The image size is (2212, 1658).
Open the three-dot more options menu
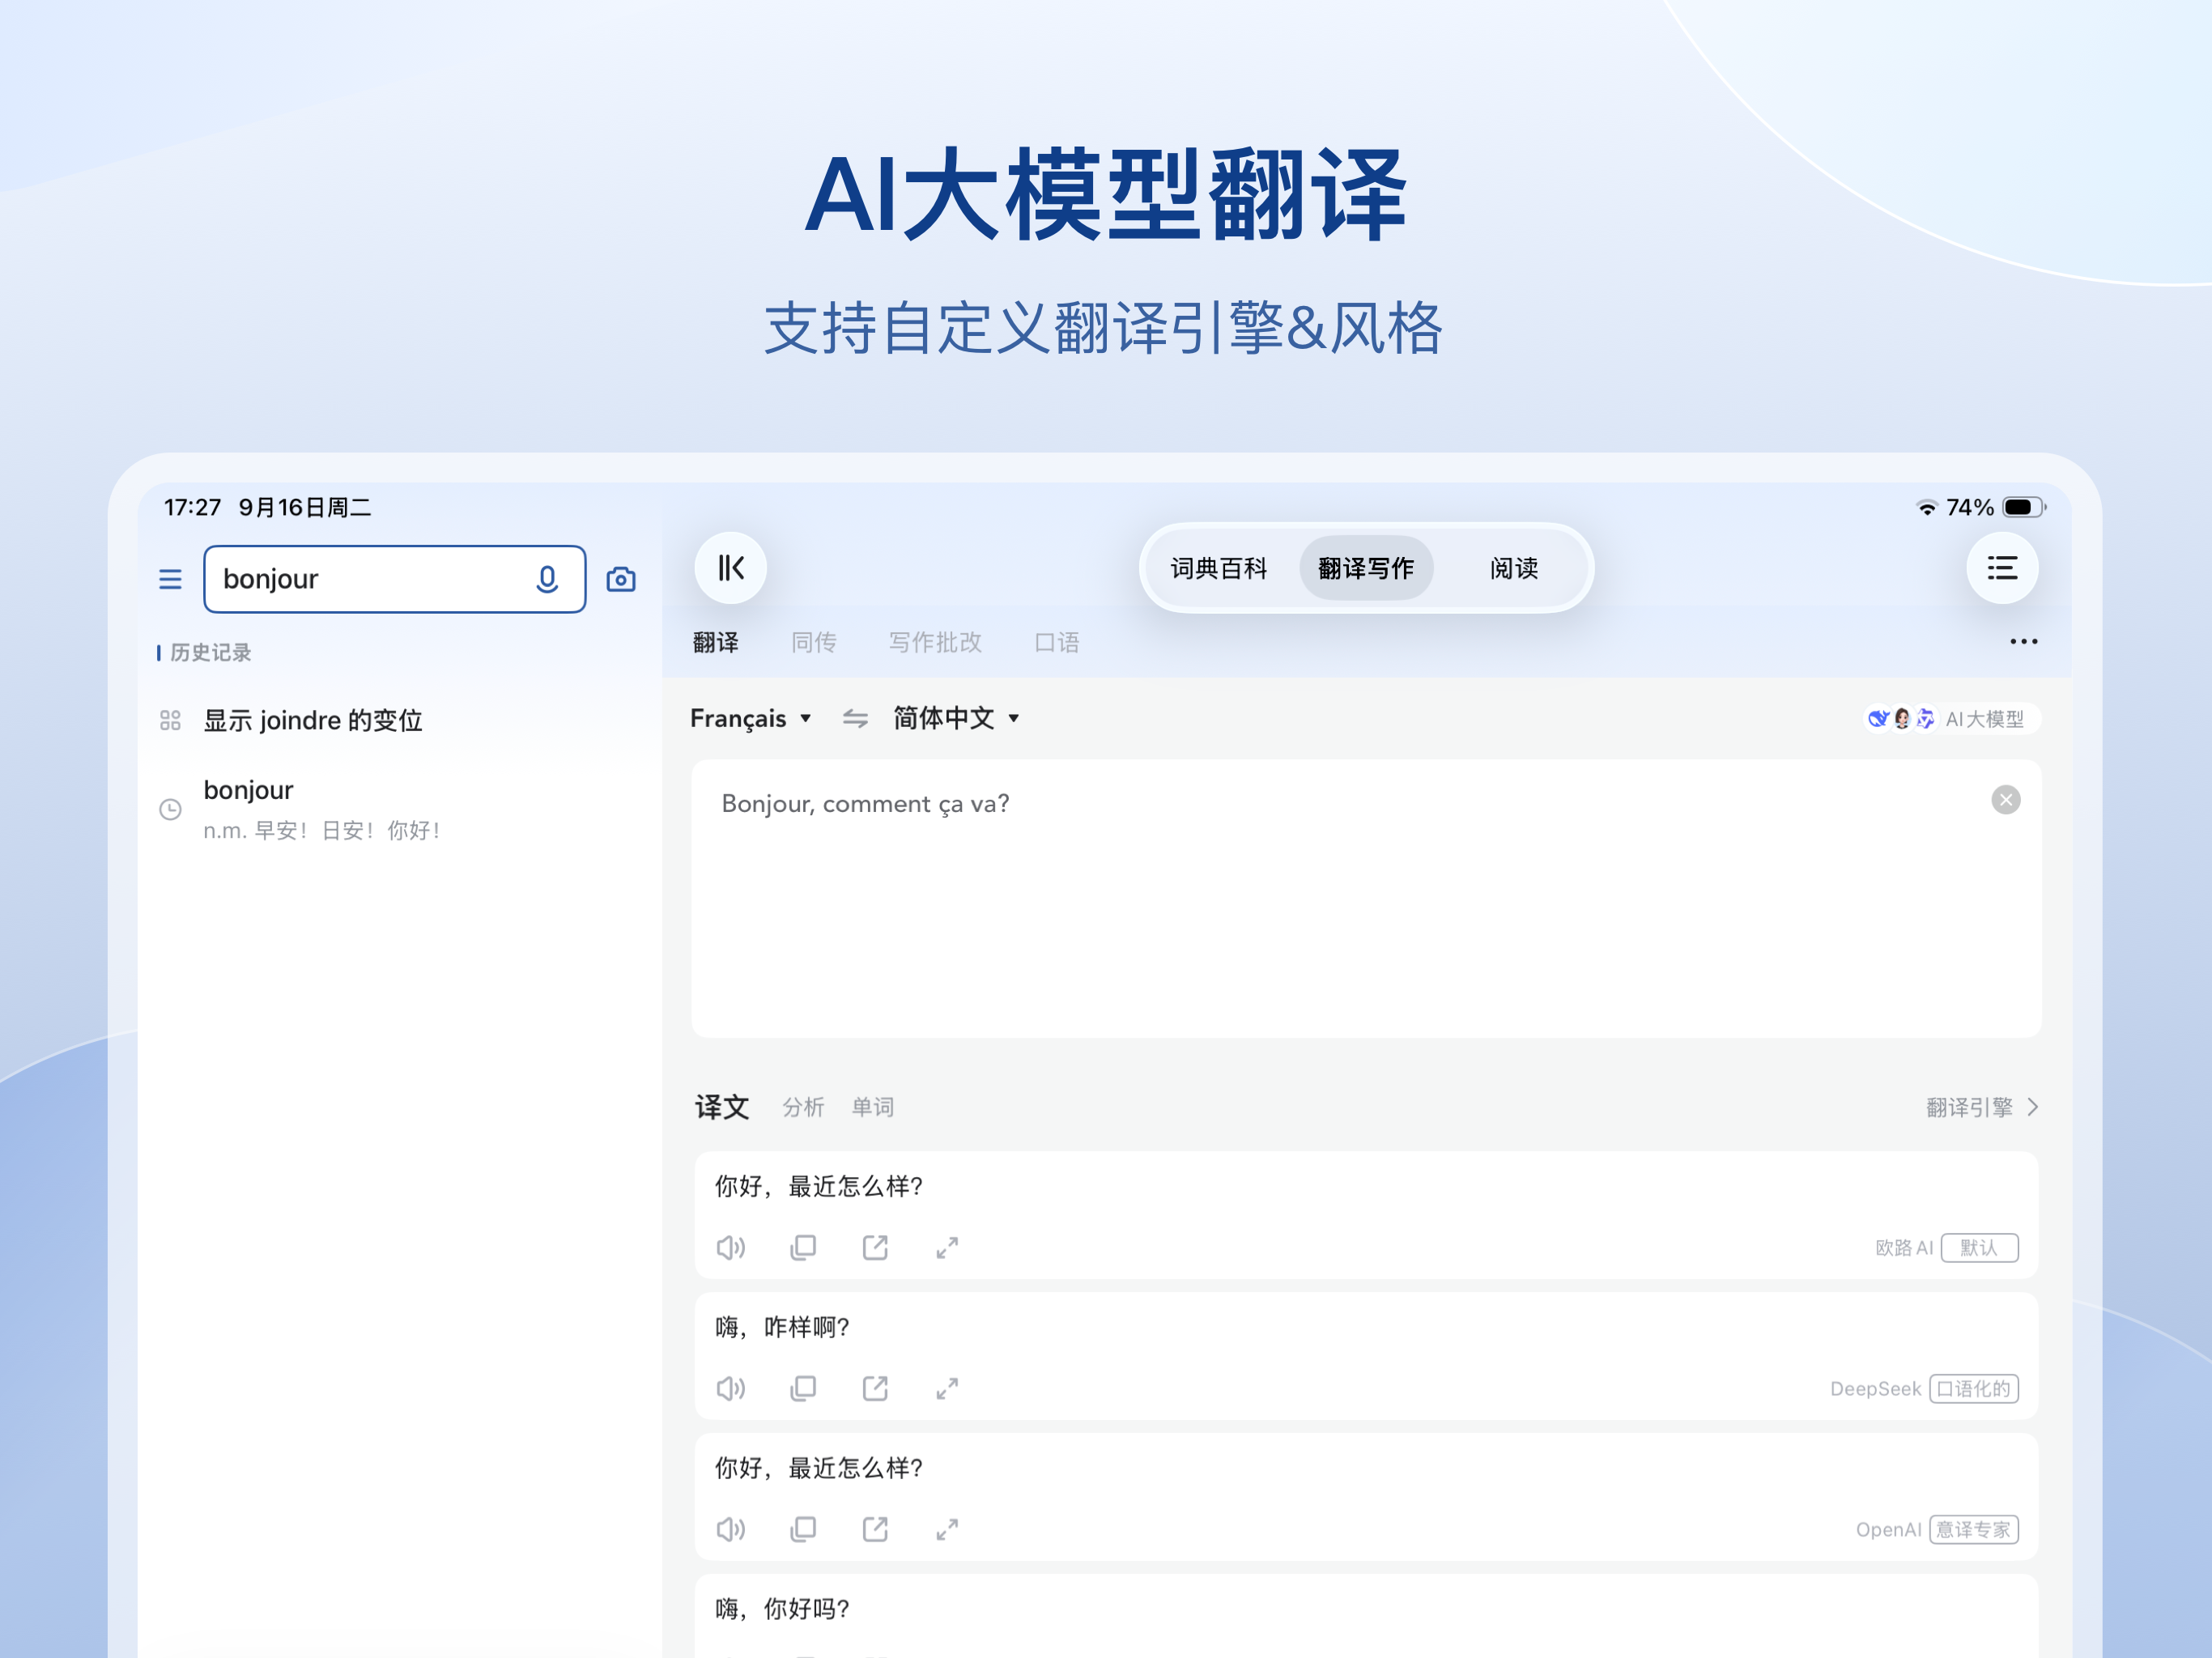[x=2023, y=642]
